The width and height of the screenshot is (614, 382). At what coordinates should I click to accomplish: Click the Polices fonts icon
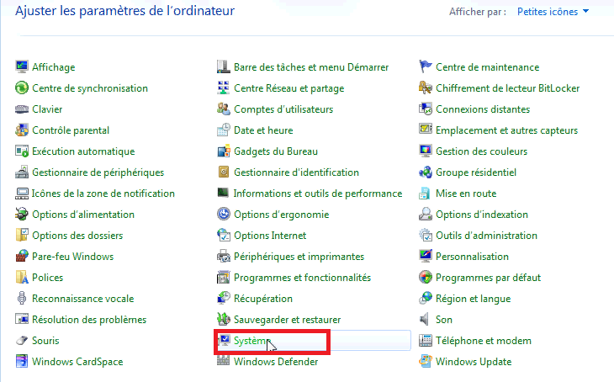click(x=22, y=278)
